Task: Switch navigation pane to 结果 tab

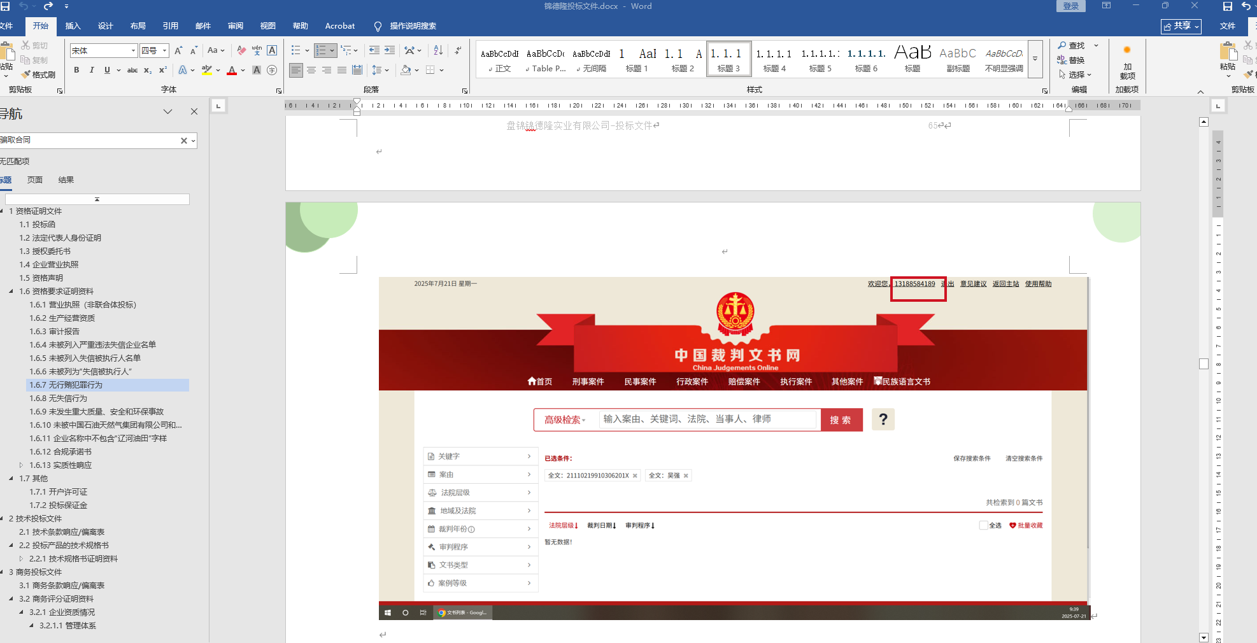Action: click(66, 180)
